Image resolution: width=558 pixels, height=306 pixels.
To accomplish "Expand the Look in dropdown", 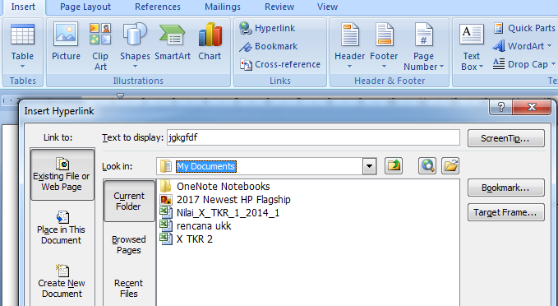I will [x=369, y=166].
